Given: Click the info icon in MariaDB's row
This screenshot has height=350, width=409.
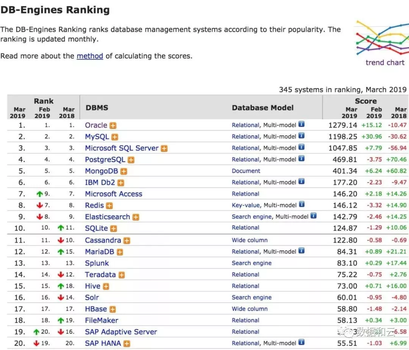Looking at the screenshot, I should (301, 251).
